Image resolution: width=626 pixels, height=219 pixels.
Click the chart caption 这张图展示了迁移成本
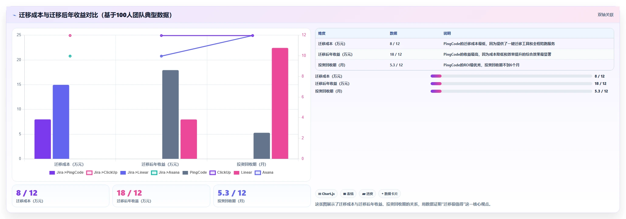tap(404, 204)
